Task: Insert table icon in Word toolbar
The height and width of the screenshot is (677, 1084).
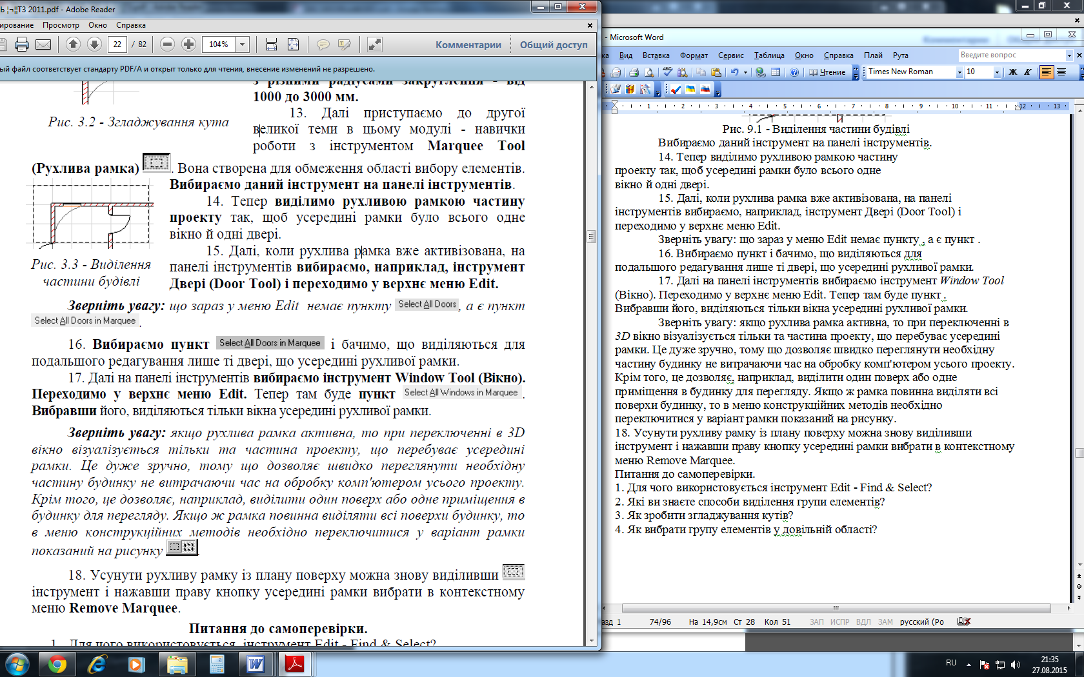Action: click(776, 72)
